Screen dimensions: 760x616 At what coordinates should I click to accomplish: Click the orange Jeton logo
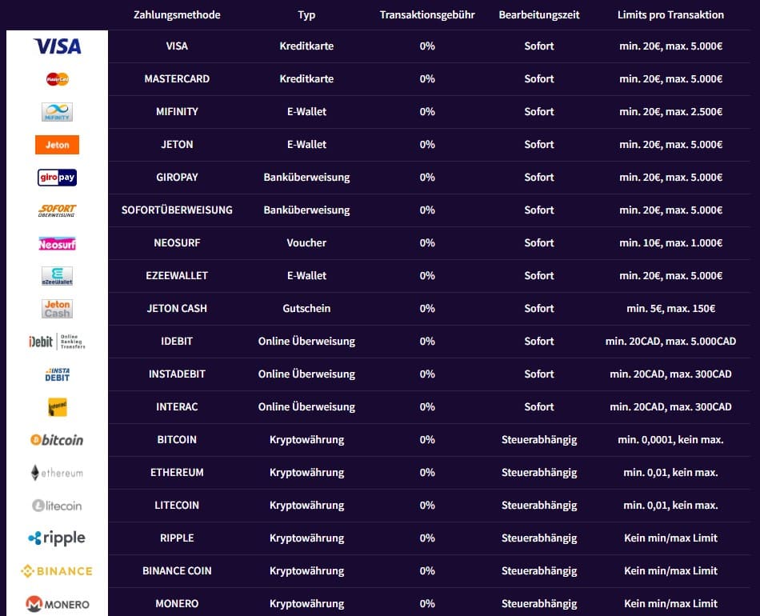[x=57, y=145]
